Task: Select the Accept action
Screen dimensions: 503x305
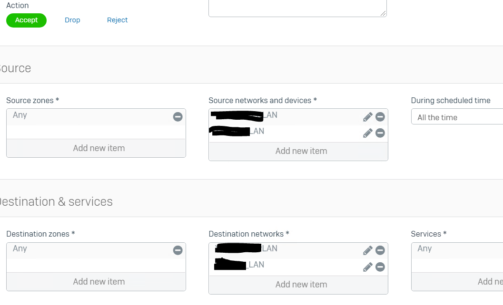Action: coord(26,20)
